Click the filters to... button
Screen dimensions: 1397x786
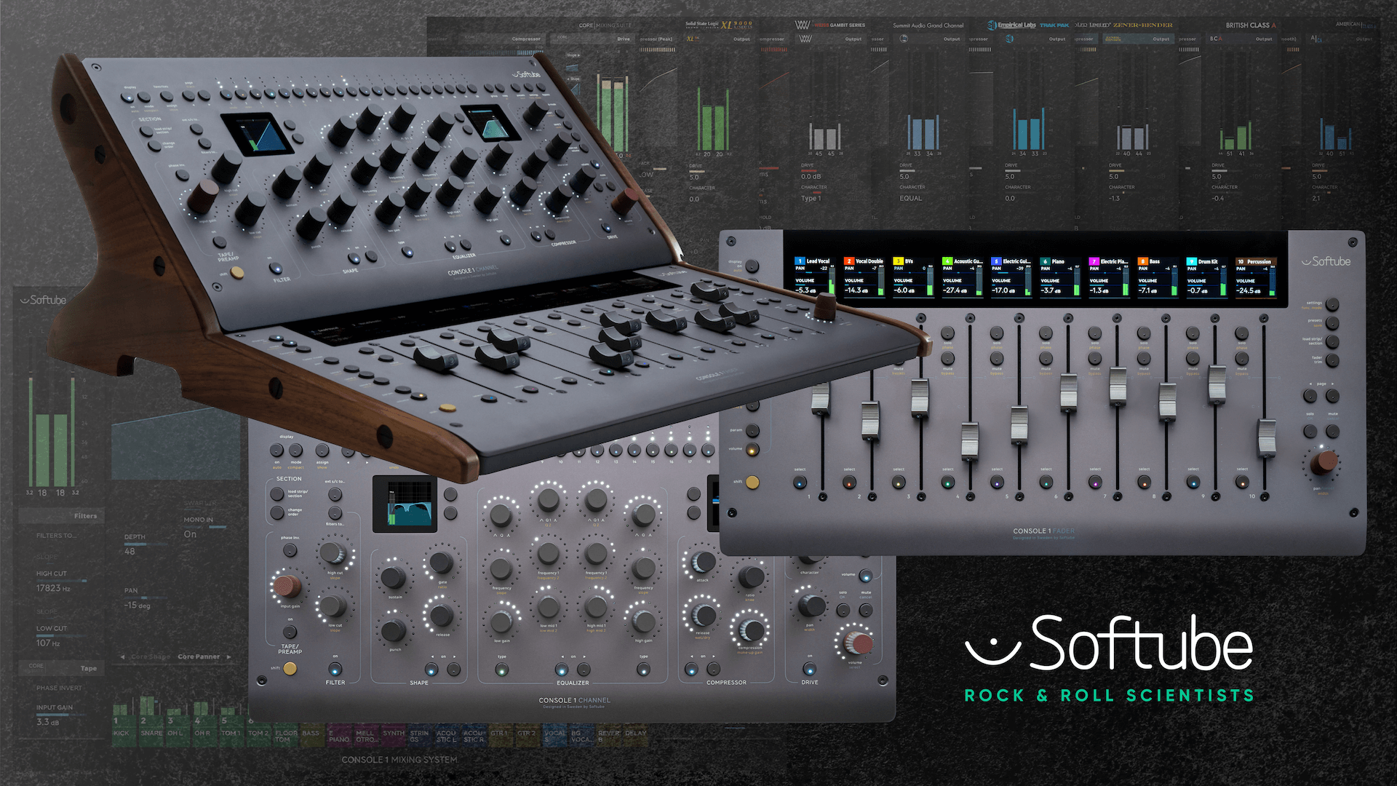click(x=335, y=513)
